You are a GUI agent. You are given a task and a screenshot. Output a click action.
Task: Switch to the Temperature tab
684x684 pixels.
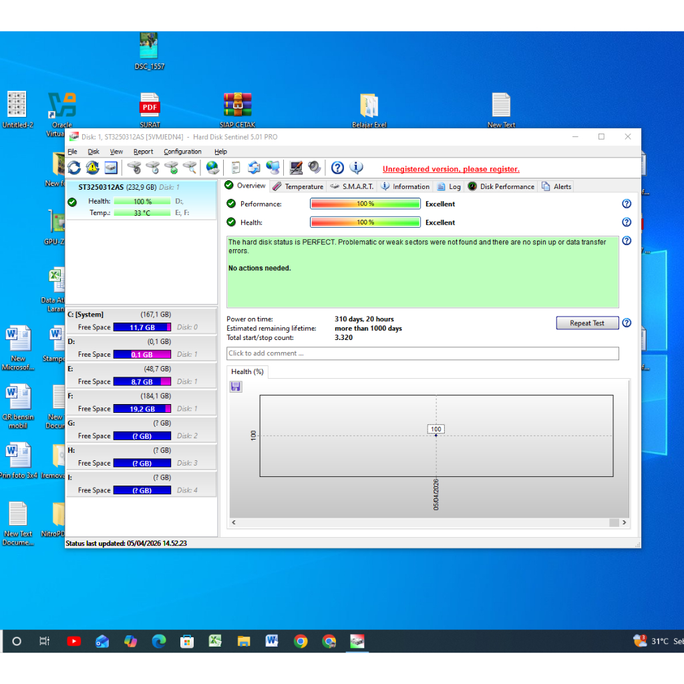coord(298,187)
